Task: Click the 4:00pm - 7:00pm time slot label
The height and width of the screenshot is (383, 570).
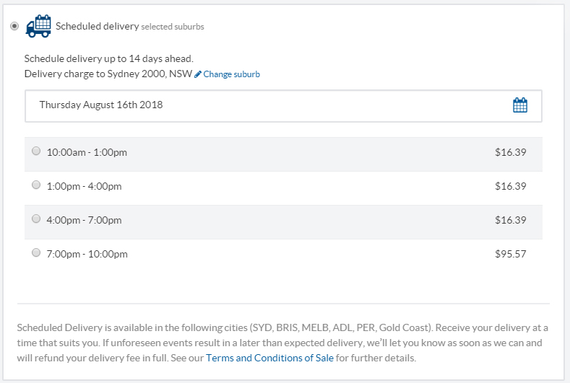Action: pyautogui.click(x=84, y=220)
